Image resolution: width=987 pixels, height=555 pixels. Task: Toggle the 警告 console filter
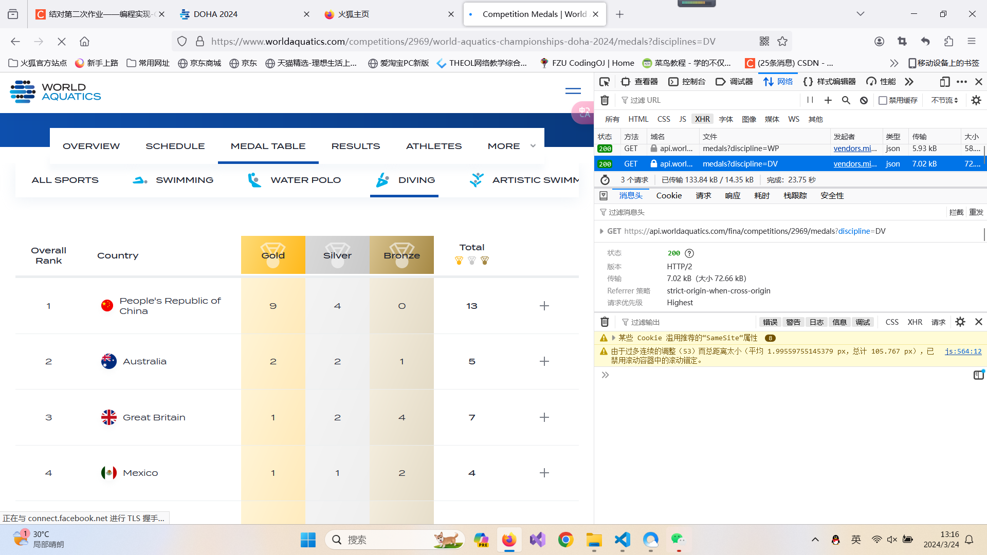(793, 322)
